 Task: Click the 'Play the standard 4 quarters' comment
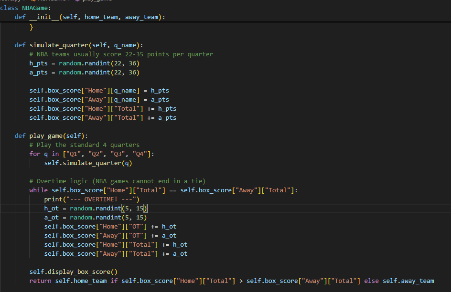click(x=84, y=145)
